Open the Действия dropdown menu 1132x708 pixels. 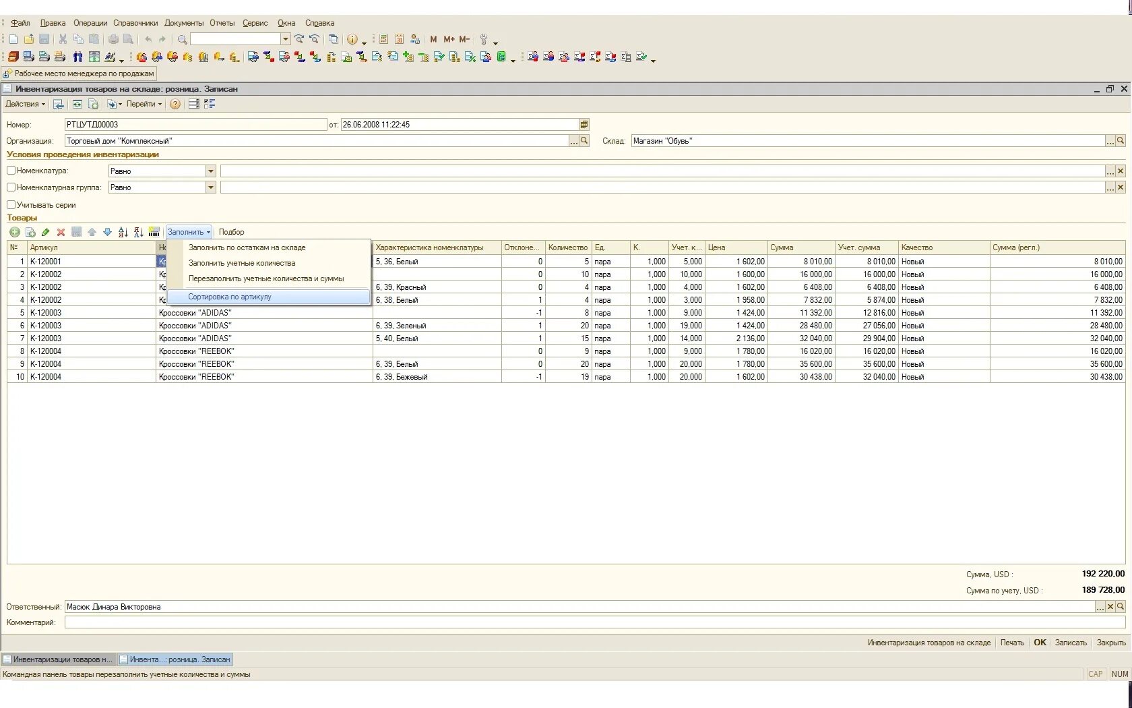tap(25, 104)
